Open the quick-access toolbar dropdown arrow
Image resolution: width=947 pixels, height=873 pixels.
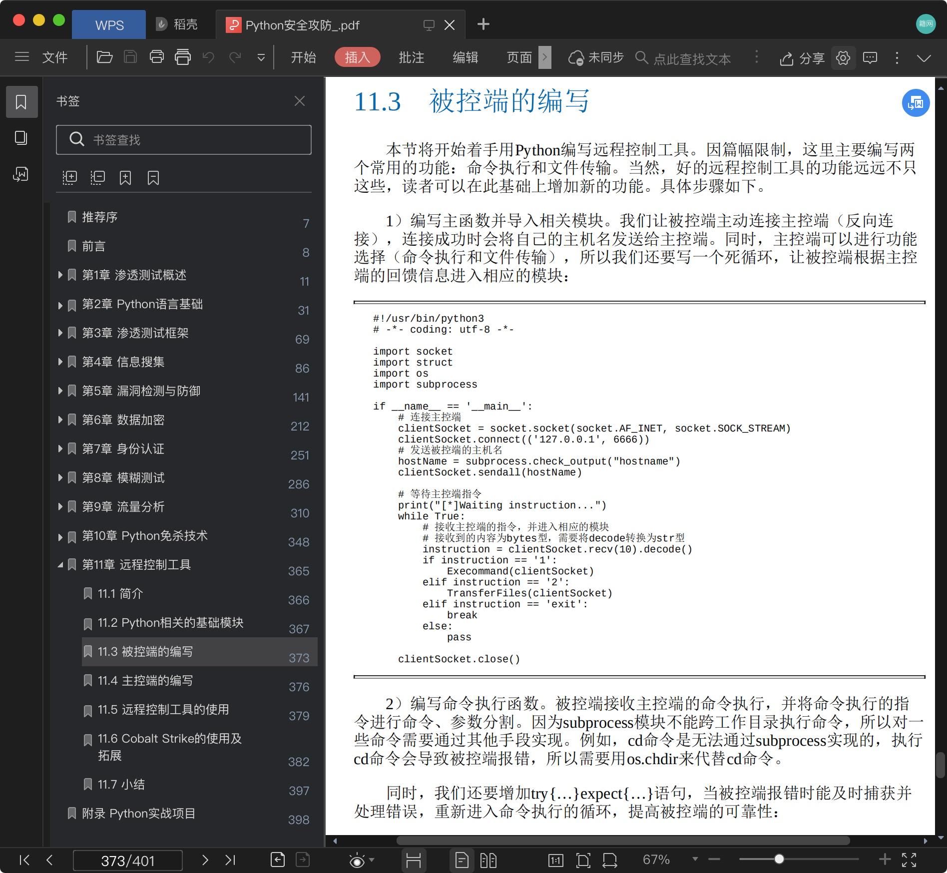coord(261,58)
